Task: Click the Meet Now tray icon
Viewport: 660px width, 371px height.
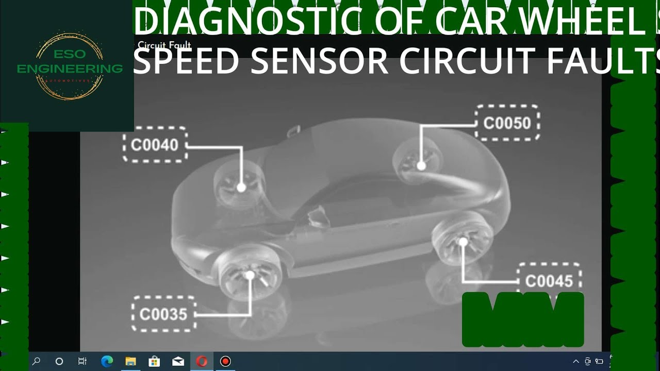Action: 588,361
